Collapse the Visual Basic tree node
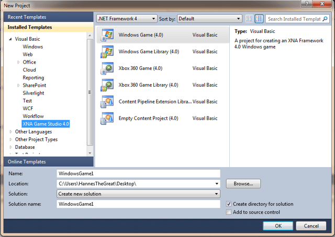This screenshot has width=335, height=237. click(x=10, y=39)
